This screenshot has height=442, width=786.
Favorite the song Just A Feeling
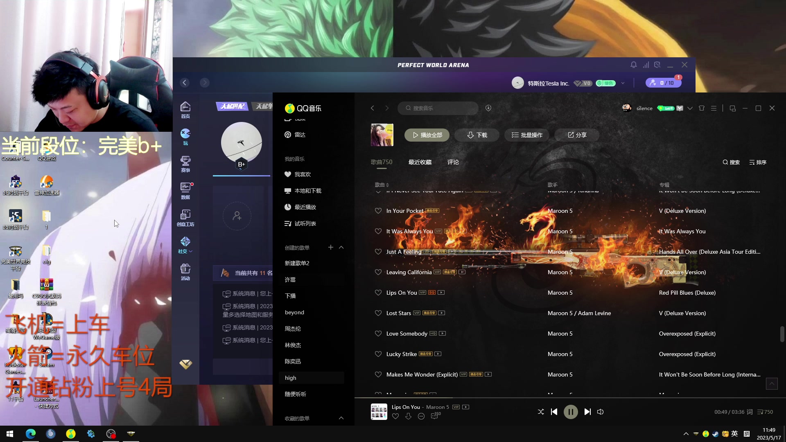[x=378, y=252]
